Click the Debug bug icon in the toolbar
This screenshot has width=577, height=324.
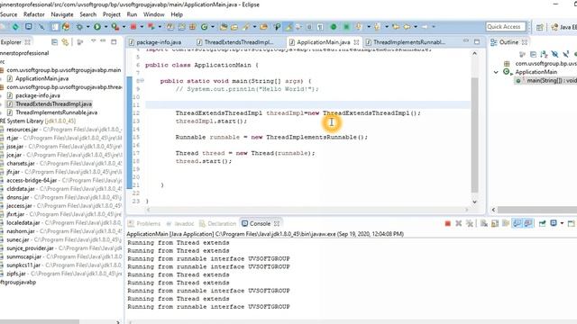coord(79,27)
